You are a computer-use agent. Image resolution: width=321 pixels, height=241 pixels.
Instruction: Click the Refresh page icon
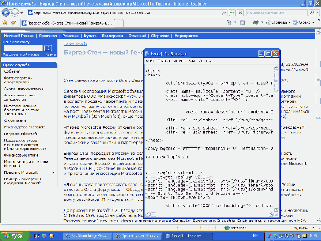click(232, 13)
